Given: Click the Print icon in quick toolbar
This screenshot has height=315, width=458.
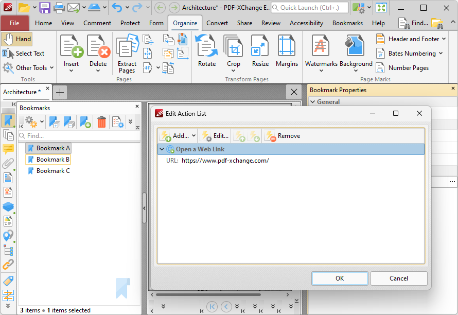Looking at the screenshot, I should (59, 8).
